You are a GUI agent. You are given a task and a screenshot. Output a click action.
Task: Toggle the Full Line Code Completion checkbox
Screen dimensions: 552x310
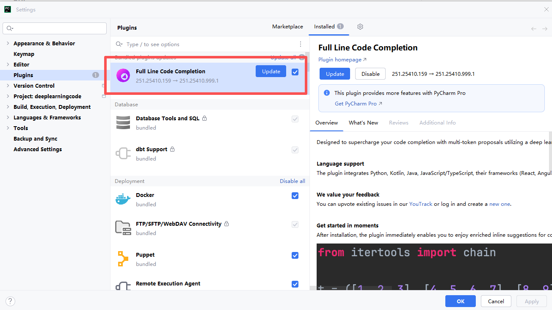point(295,72)
